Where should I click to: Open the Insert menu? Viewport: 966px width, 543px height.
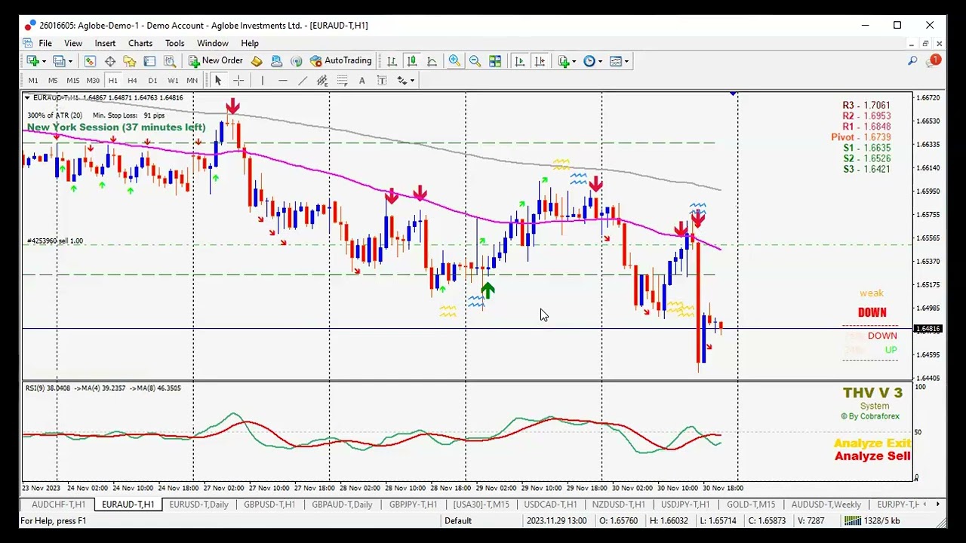(x=105, y=44)
